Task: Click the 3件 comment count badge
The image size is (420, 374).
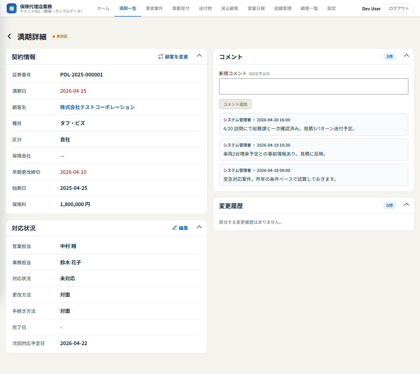Action: [389, 57]
